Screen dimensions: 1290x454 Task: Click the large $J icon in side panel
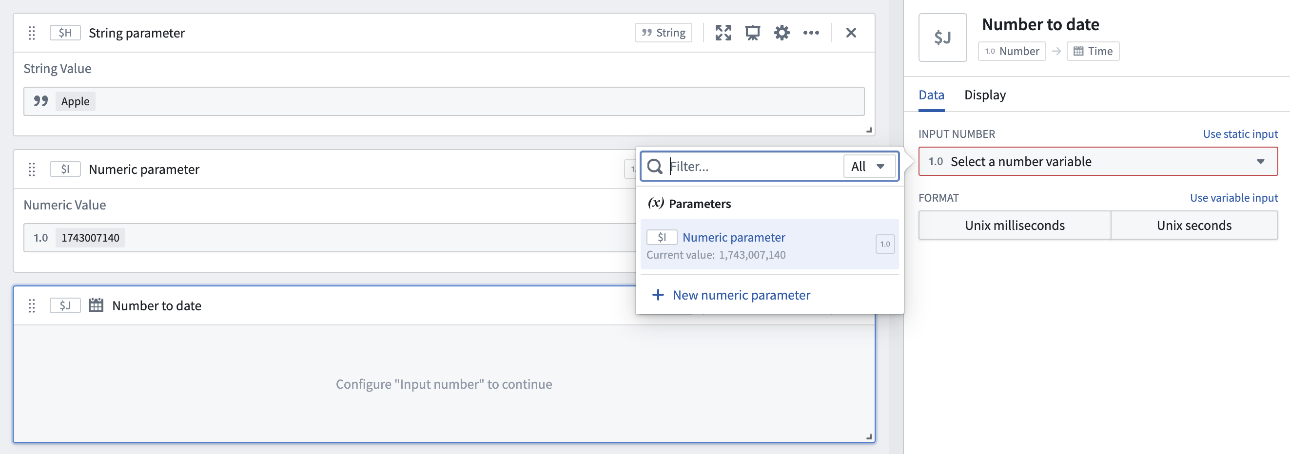942,38
